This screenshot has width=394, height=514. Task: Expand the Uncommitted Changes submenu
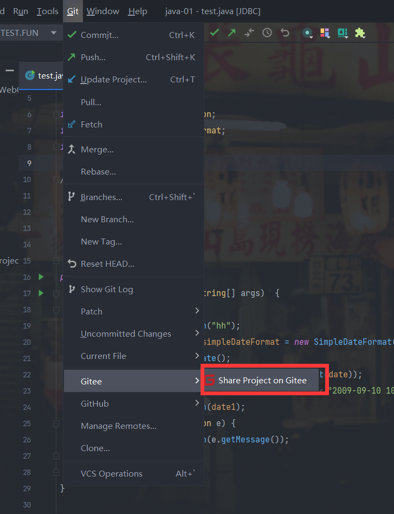[x=134, y=333]
